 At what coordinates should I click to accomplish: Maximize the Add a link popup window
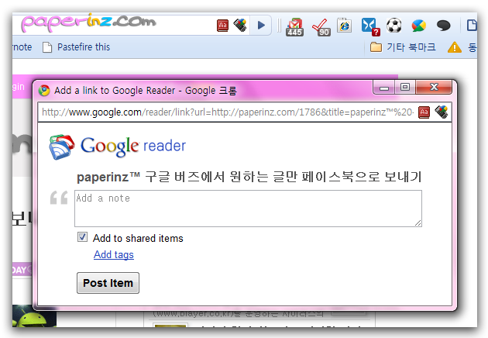405,88
